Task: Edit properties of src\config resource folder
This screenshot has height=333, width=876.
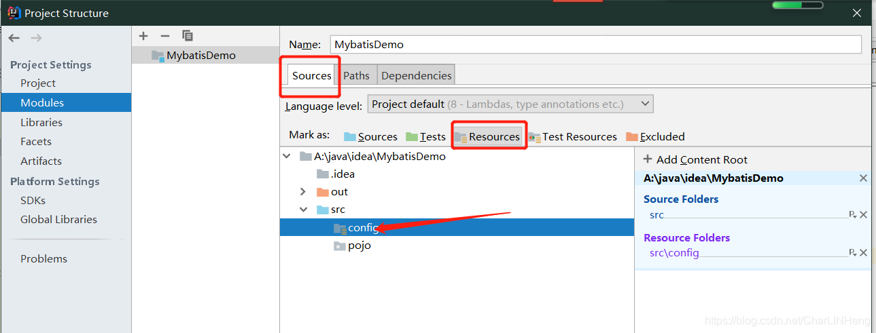Action: click(x=853, y=252)
